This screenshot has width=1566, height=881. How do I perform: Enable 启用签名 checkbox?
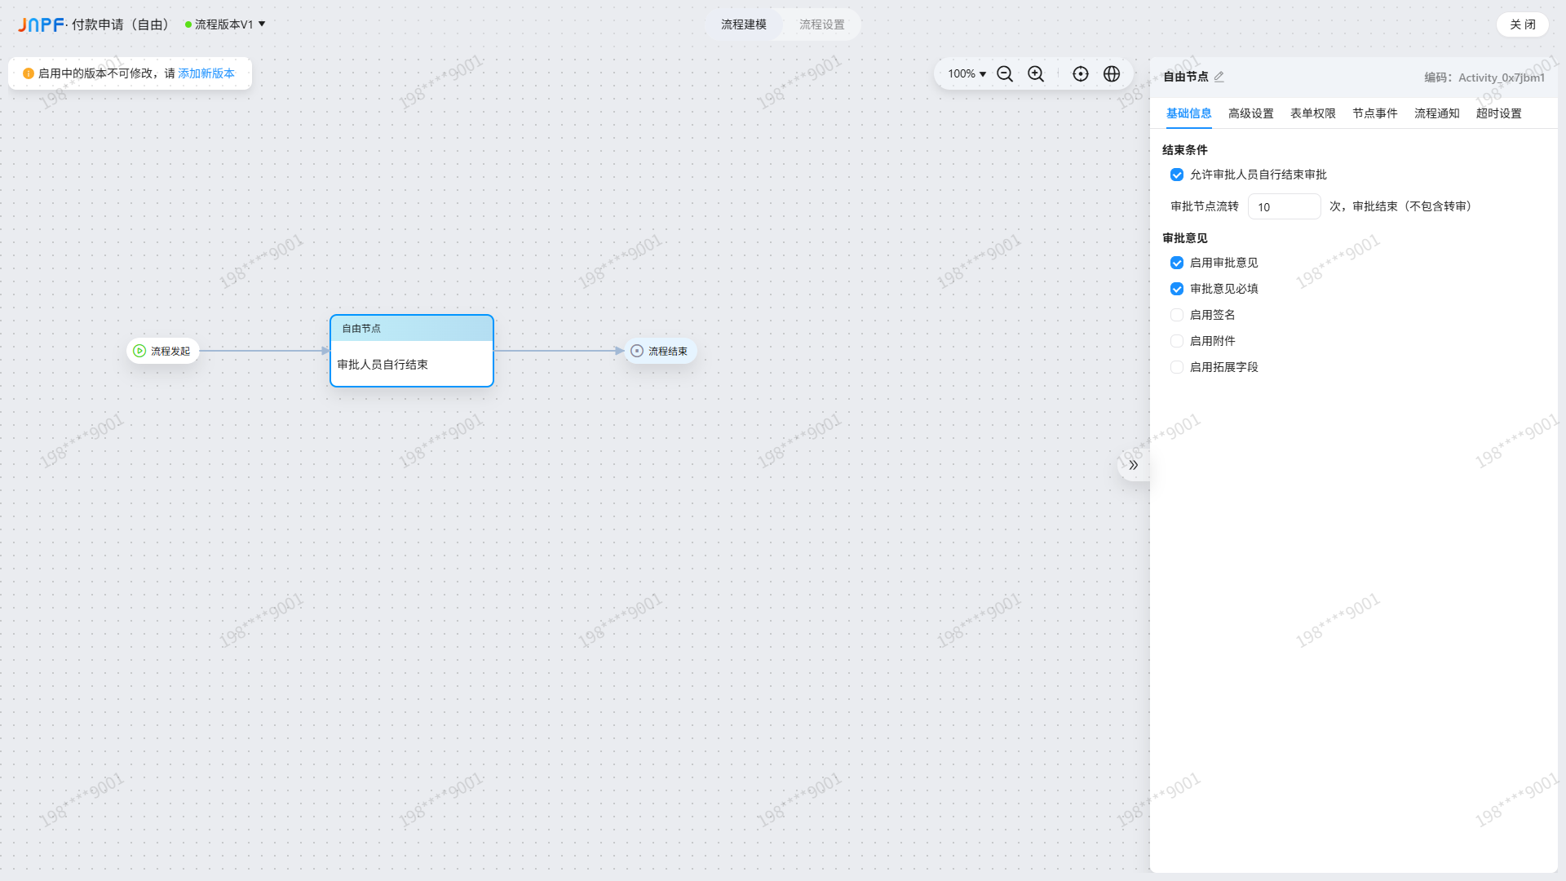click(x=1177, y=315)
